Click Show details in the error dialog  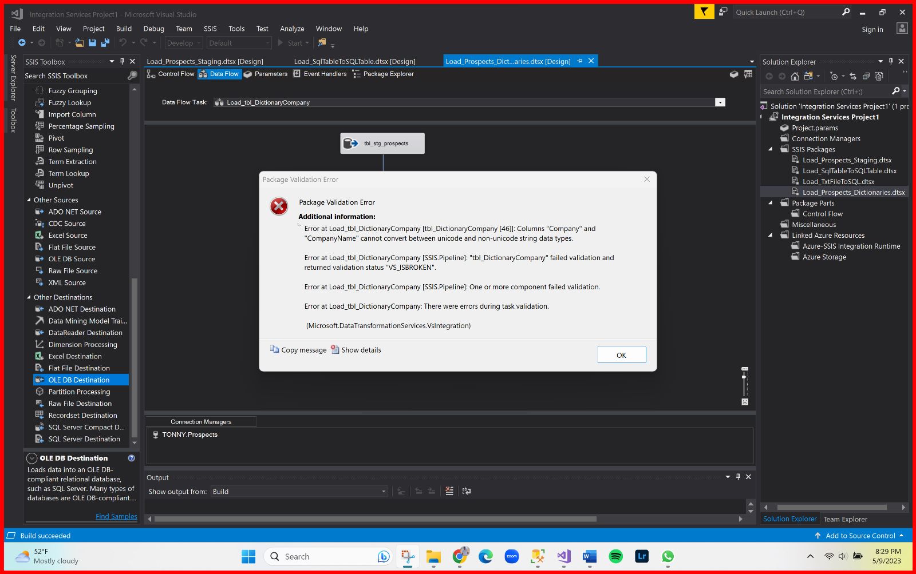(x=356, y=350)
